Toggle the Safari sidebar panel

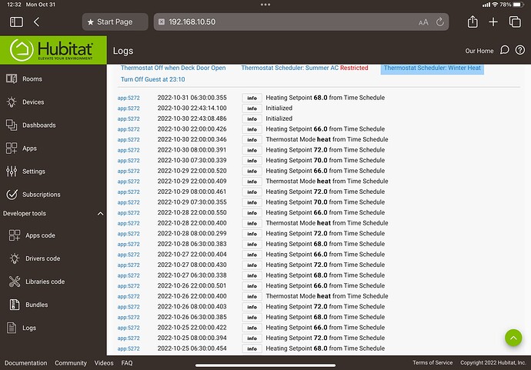point(16,22)
